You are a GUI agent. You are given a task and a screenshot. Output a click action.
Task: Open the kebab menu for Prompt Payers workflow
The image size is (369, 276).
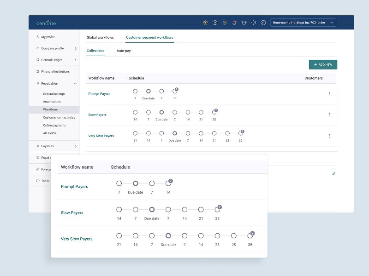(x=330, y=93)
